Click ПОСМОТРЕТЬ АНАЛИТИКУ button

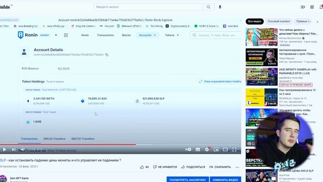coord(188,179)
